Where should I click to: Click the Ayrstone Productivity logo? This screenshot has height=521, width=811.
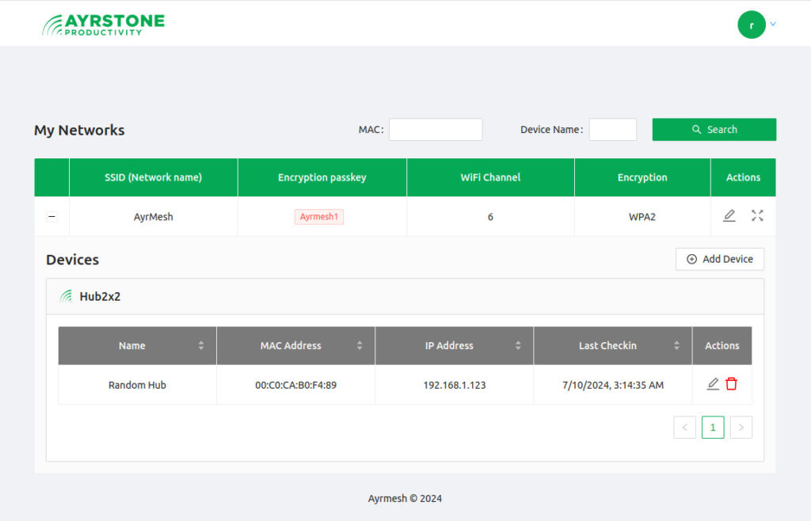point(103,24)
